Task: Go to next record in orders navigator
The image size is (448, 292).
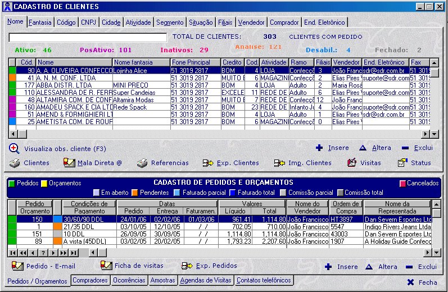Action: coord(53,253)
